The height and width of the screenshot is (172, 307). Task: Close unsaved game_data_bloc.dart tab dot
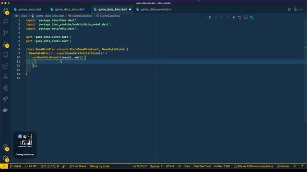[130, 10]
